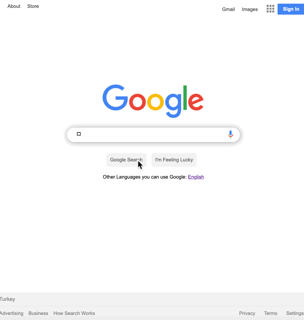Screen dimensions: 304x320
Task: Open the Google apps grid icon
Action: 270,9
